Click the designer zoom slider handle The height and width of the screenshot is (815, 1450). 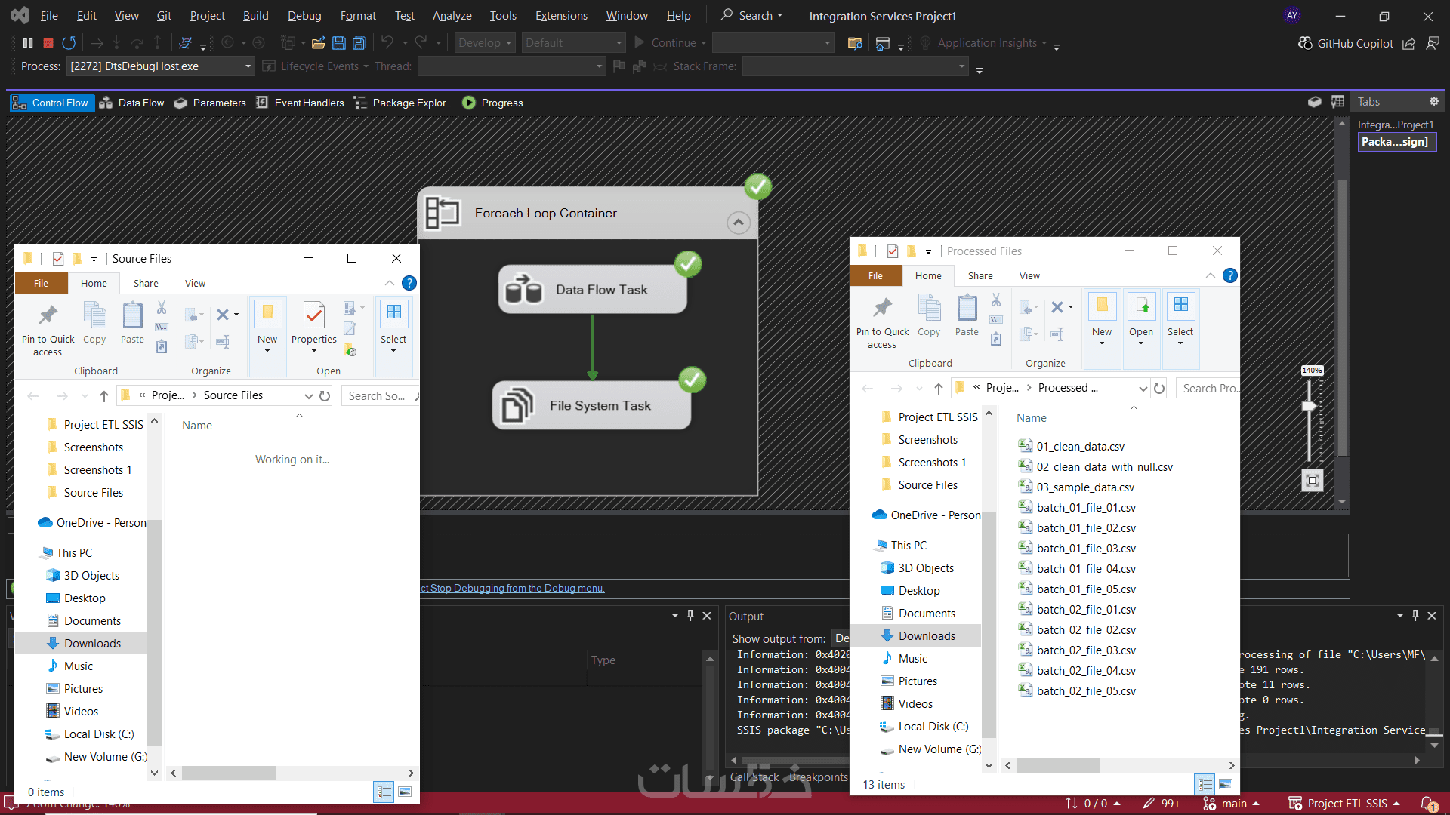pos(1309,406)
